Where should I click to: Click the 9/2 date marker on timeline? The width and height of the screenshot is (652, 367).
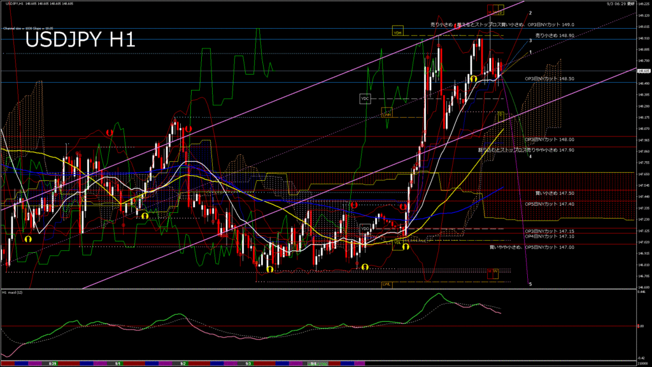pyautogui.click(x=183, y=363)
